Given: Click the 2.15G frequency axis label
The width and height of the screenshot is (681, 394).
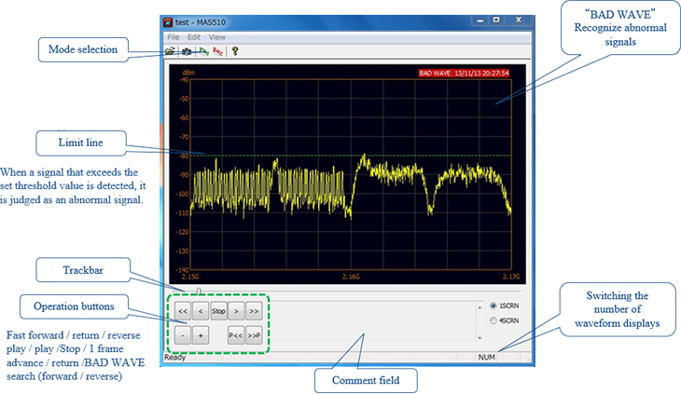Looking at the screenshot, I should [190, 277].
